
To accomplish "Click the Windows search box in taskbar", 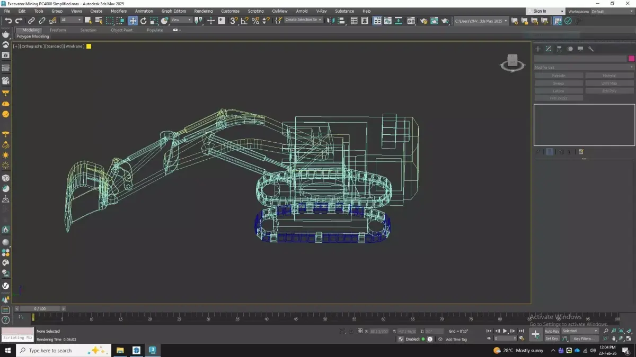I will [50, 350].
